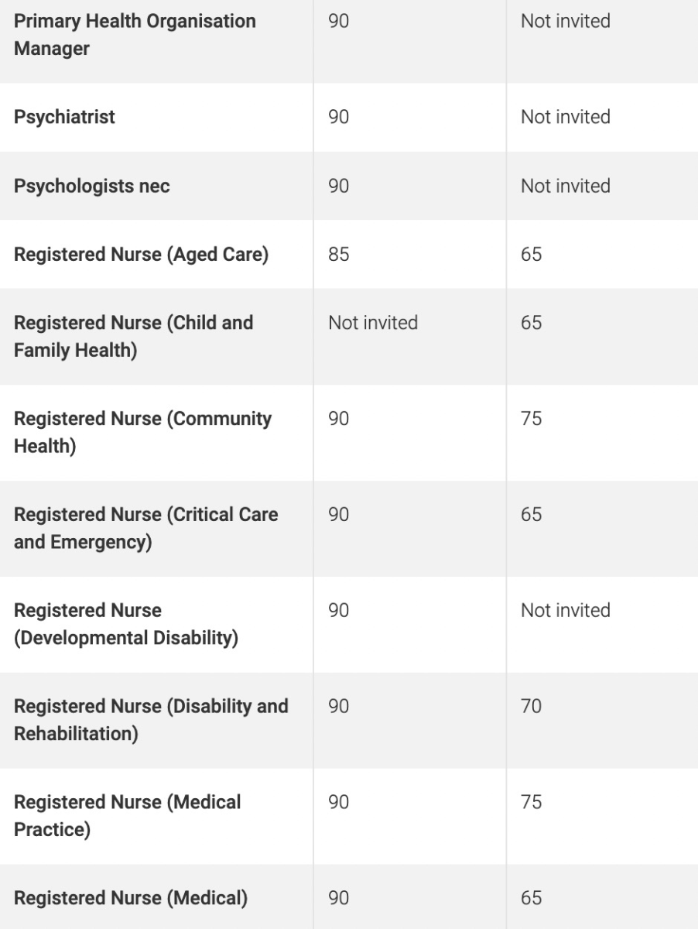Select 'Not invited' for Developmental Disability
This screenshot has height=929, width=698.
coord(565,610)
